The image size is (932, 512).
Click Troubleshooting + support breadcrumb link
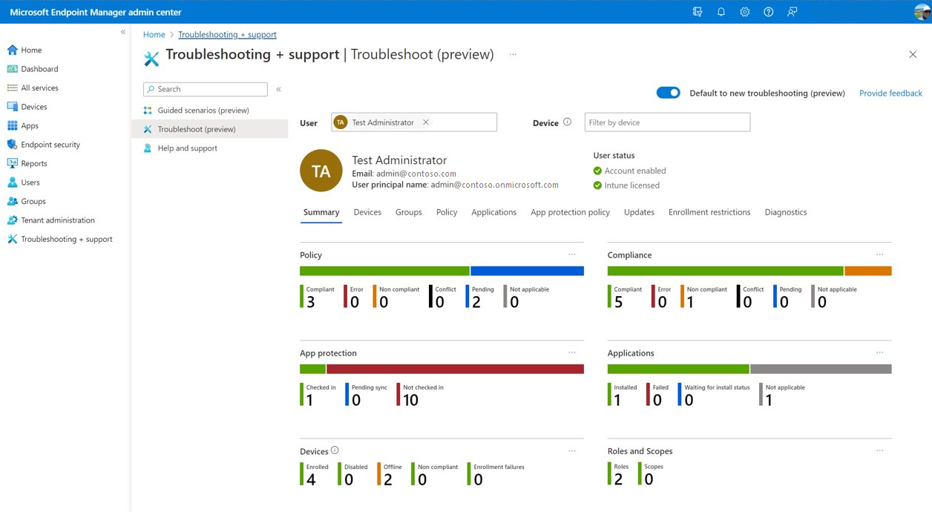click(227, 34)
